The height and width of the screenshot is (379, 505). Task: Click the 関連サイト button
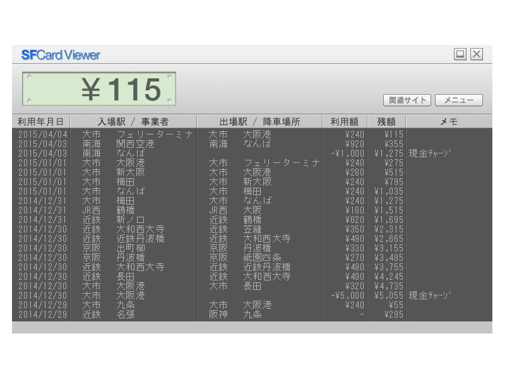tap(407, 100)
